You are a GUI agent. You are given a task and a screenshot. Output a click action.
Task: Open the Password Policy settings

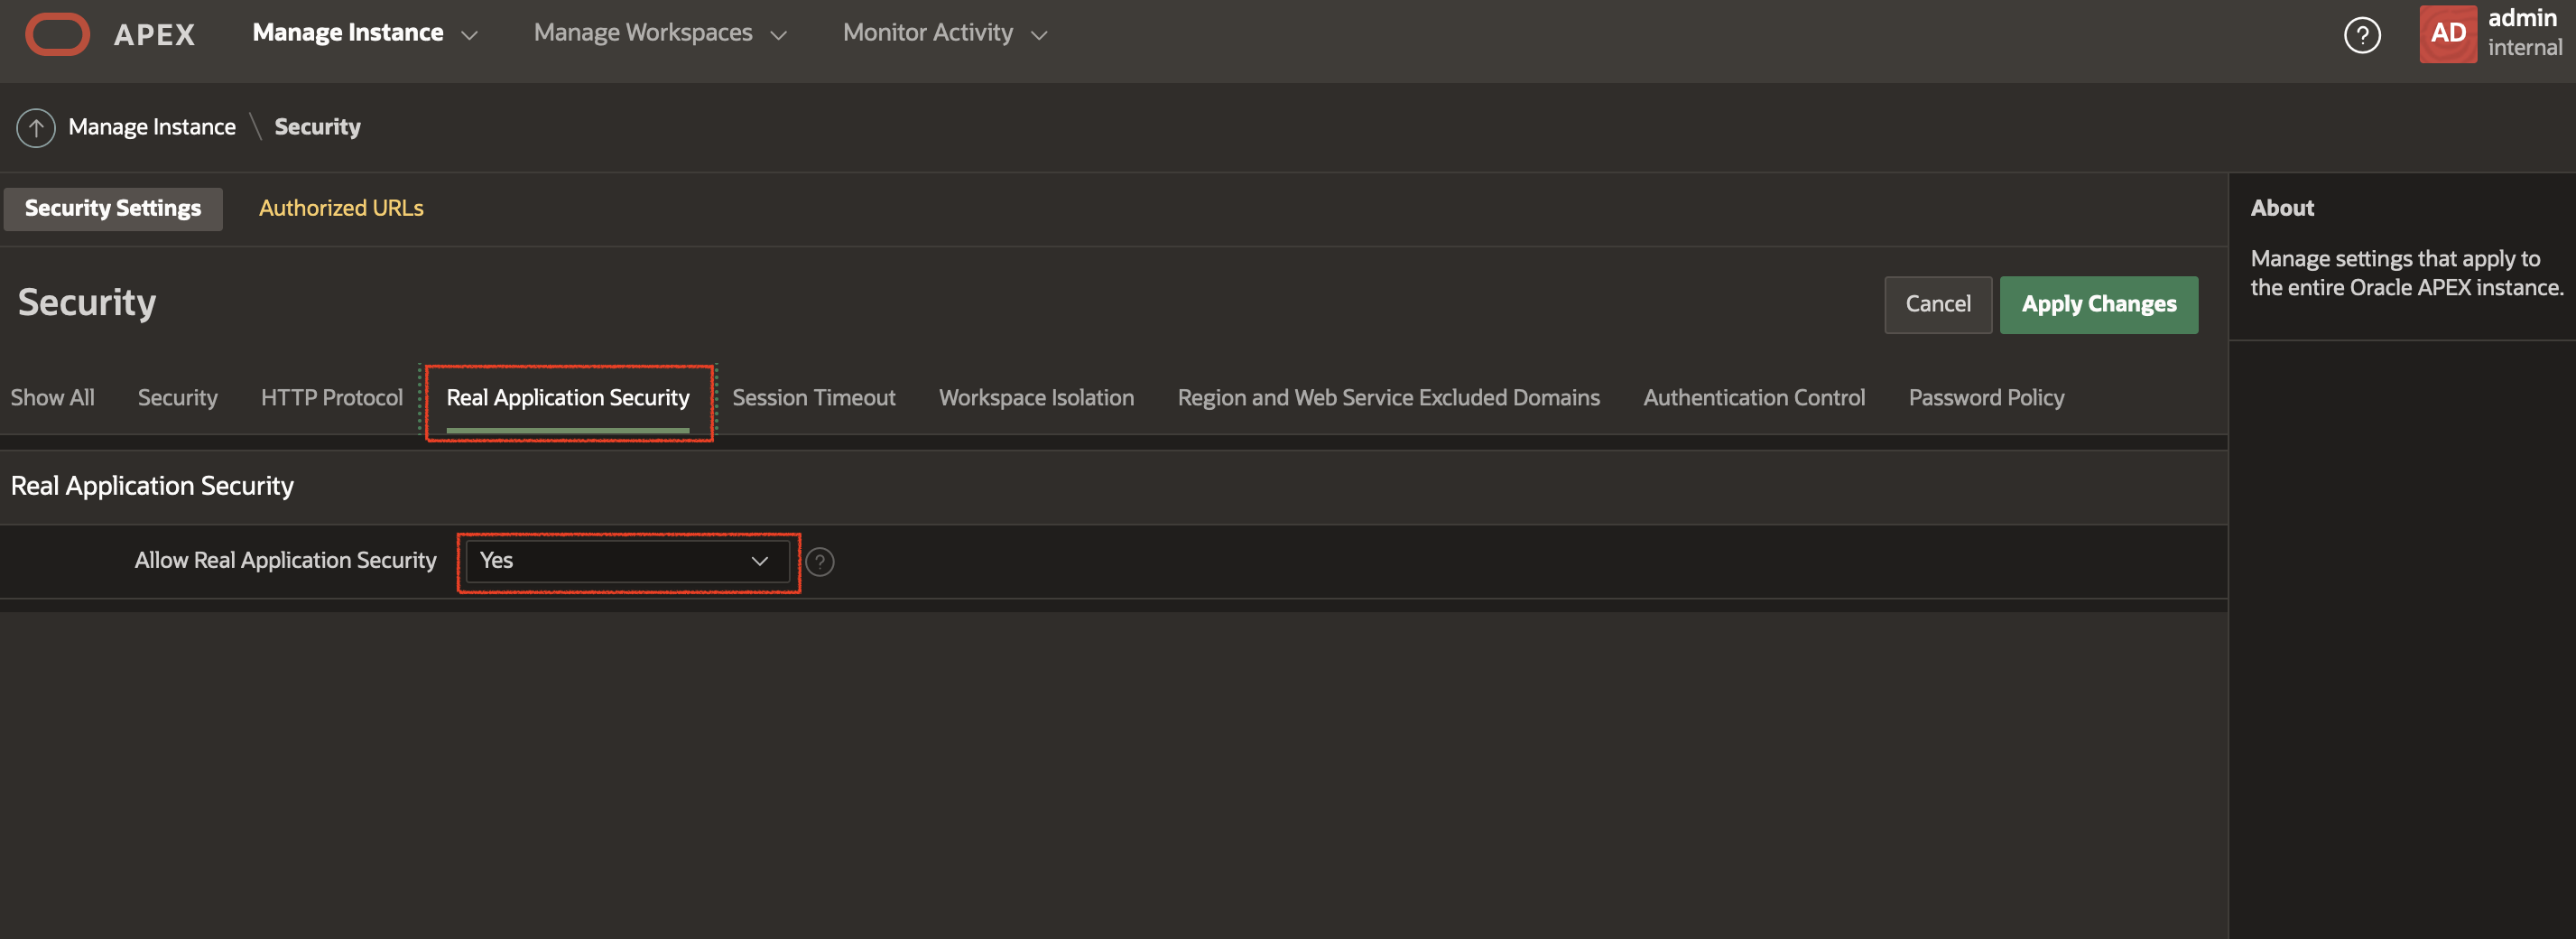(1986, 397)
